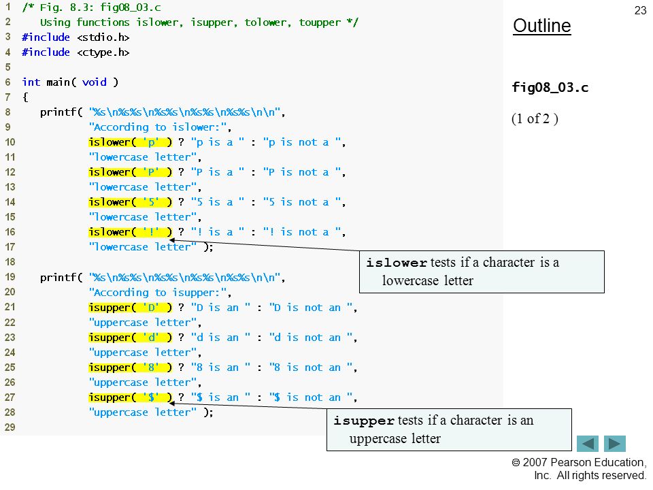Click highlighted islower( 'p' ) call

point(131,142)
